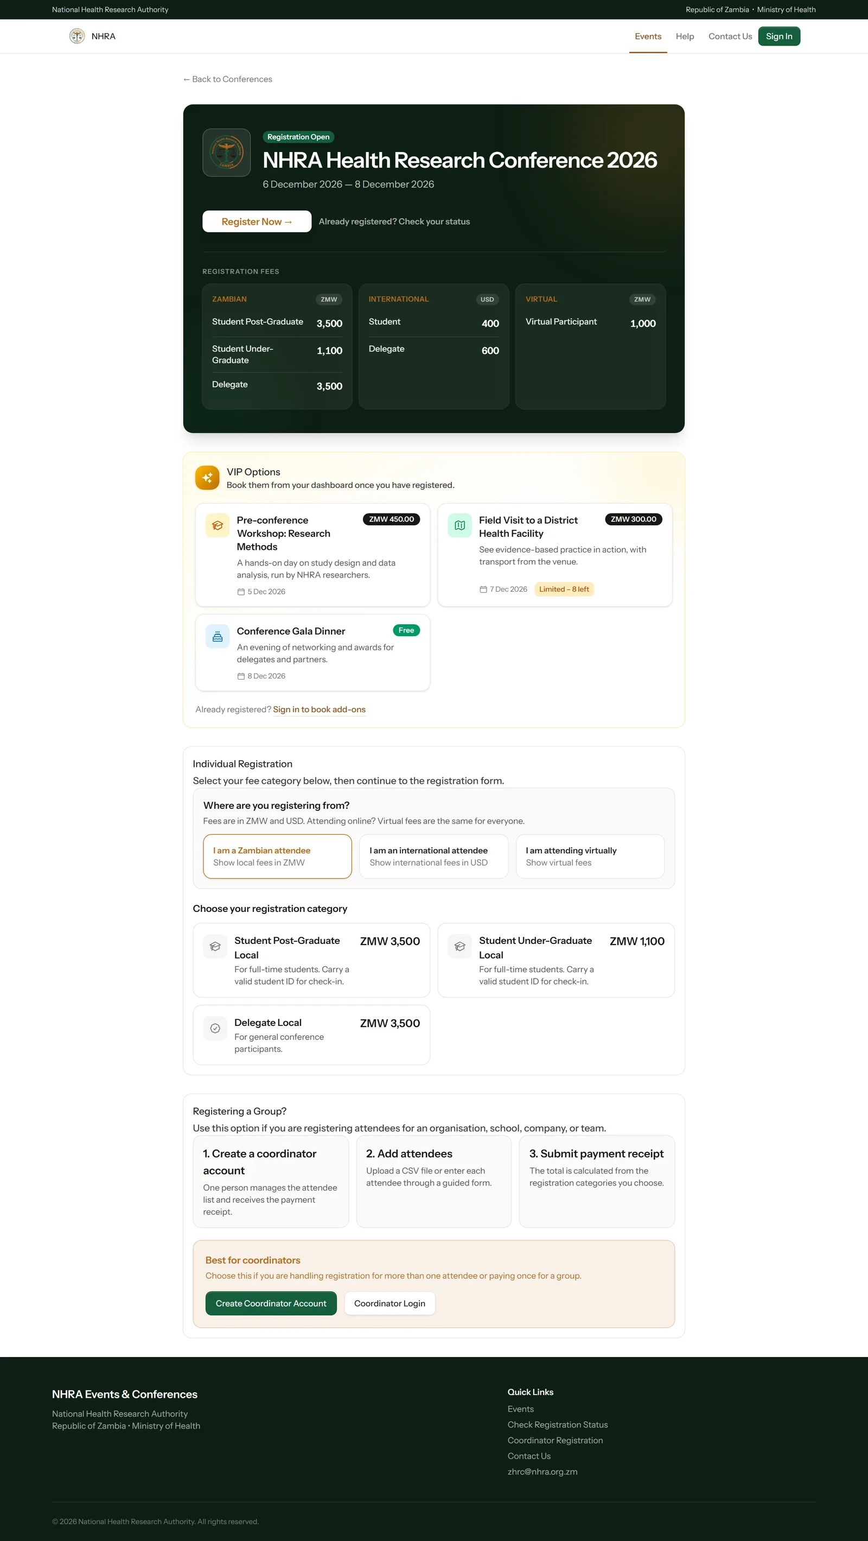This screenshot has width=868, height=1541.
Task: Click the Student Under-Graduate Local category icon
Action: (x=459, y=947)
